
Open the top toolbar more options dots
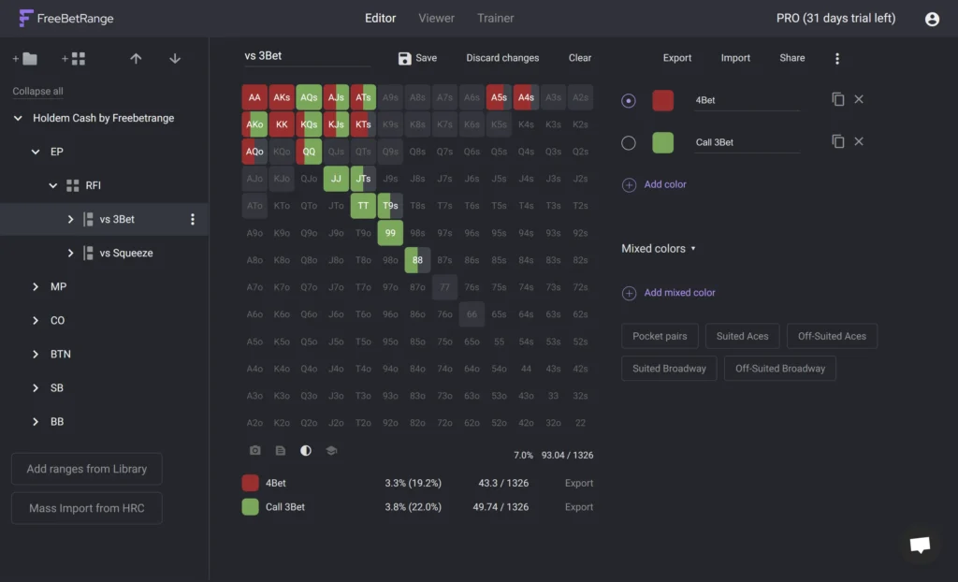point(837,58)
